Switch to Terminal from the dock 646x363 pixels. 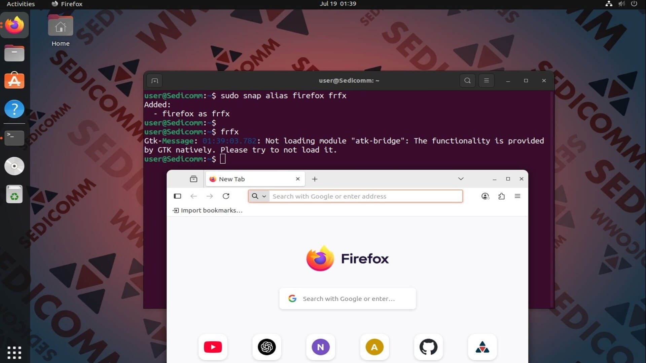[x=14, y=137]
